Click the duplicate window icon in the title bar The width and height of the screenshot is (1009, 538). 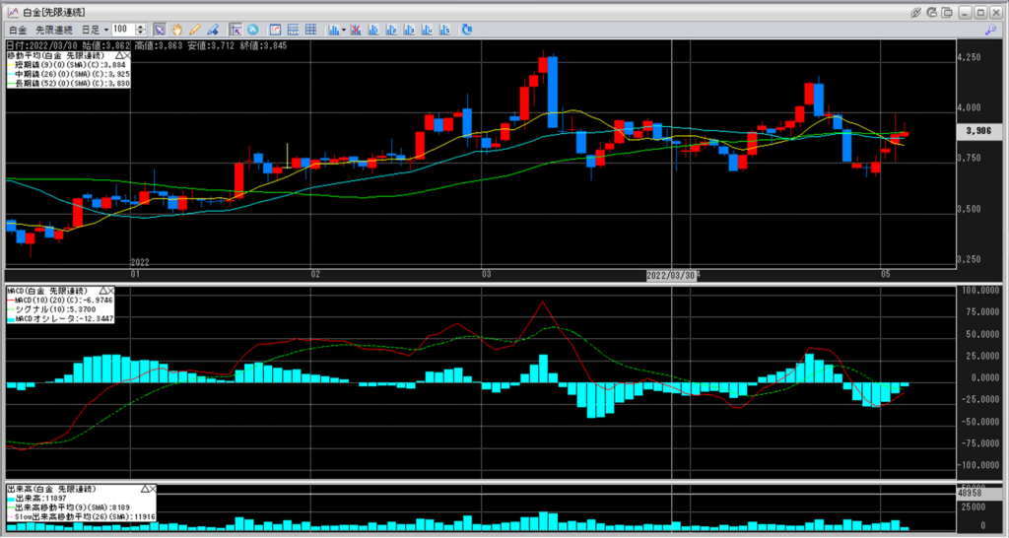click(947, 12)
